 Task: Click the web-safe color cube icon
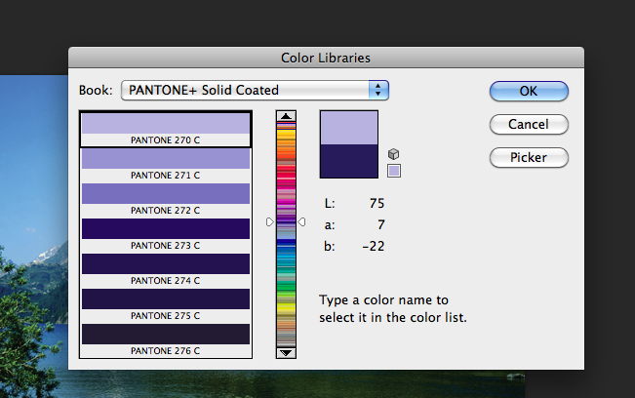coord(394,154)
